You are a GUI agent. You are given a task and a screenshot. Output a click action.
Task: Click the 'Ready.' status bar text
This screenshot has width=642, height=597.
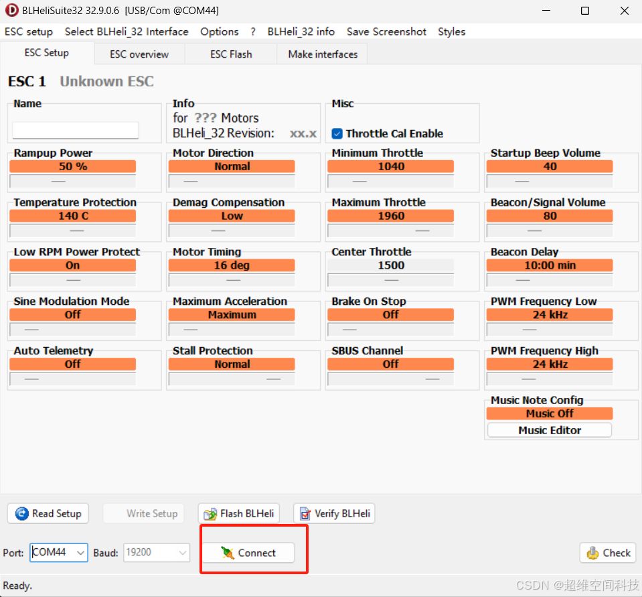coord(17,586)
